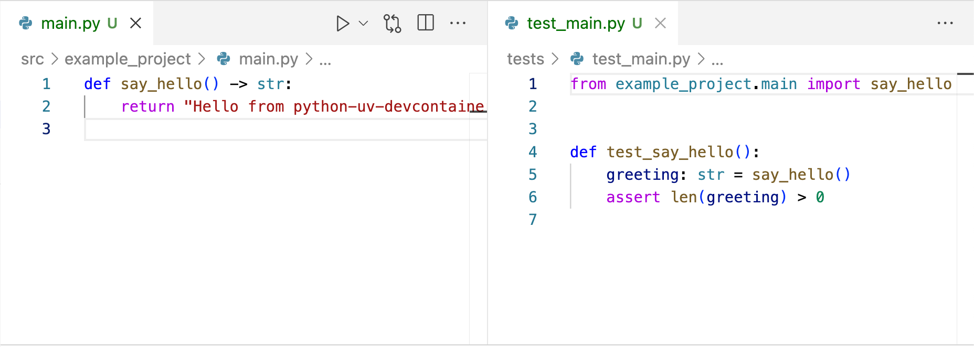Image resolution: width=974 pixels, height=347 pixels.
Task: Click main.py breadcrumb with Python icon
Action: click(x=268, y=59)
